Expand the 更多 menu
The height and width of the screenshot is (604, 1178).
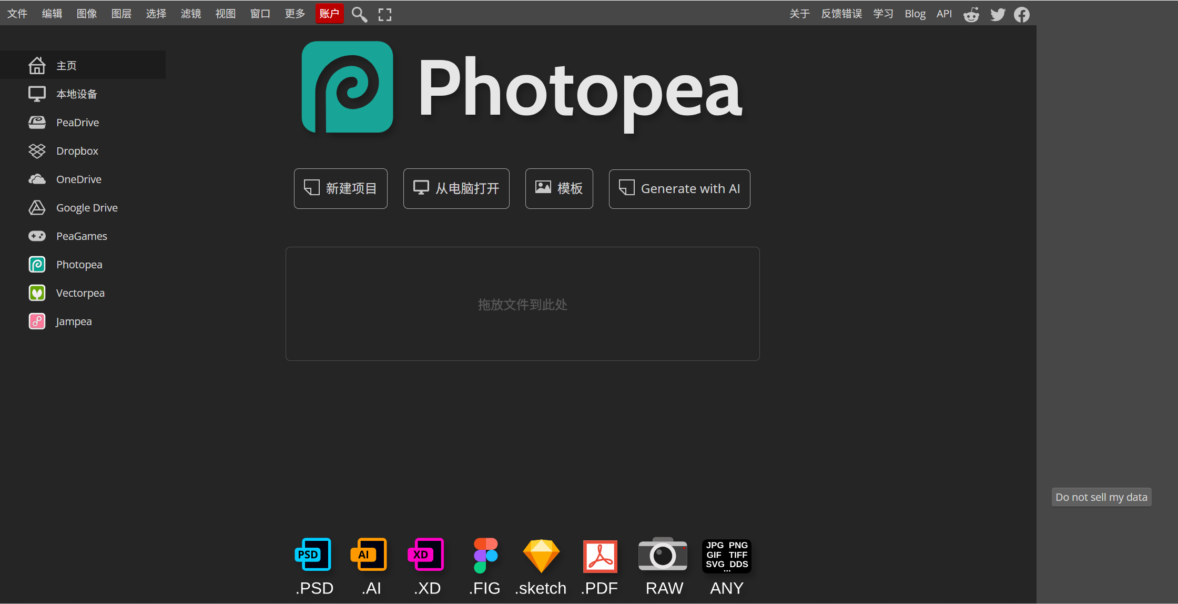[295, 14]
